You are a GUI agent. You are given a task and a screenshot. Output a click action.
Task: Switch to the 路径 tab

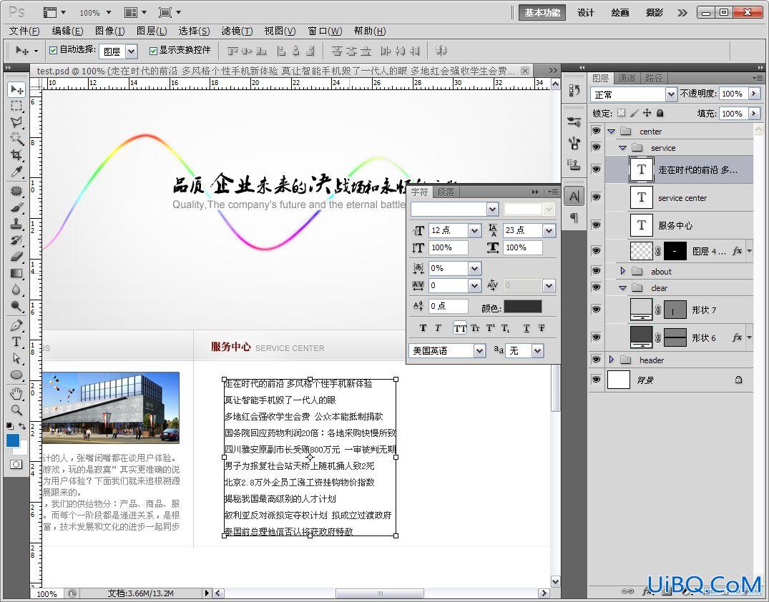pyautogui.click(x=653, y=79)
